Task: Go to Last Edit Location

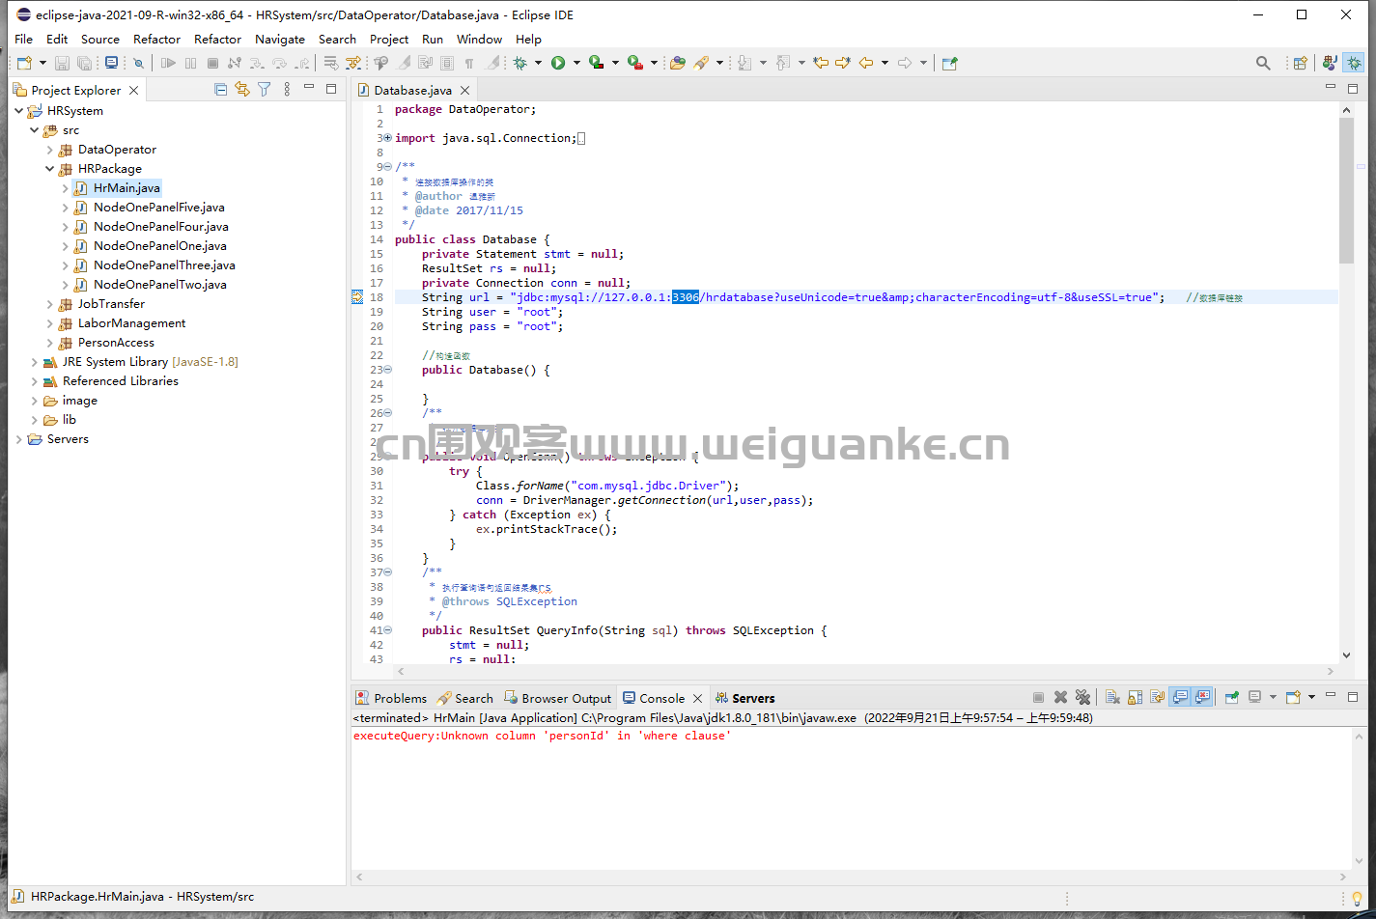Action: tap(820, 63)
